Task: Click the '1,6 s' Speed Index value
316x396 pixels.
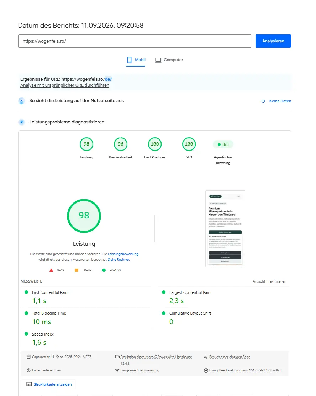Action: (x=39, y=343)
